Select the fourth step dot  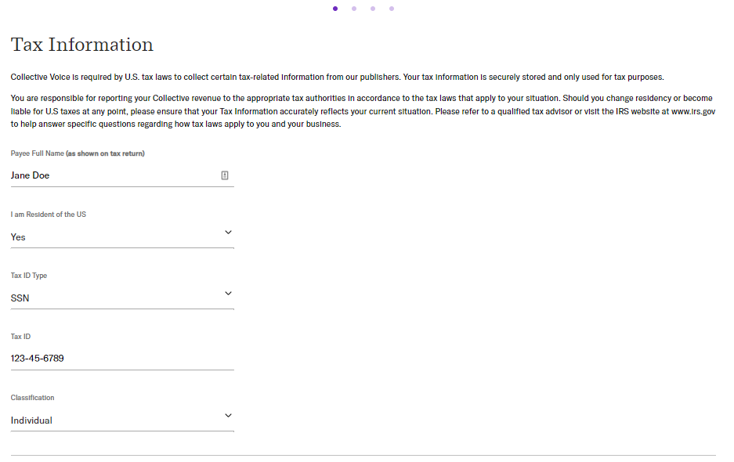tap(392, 9)
